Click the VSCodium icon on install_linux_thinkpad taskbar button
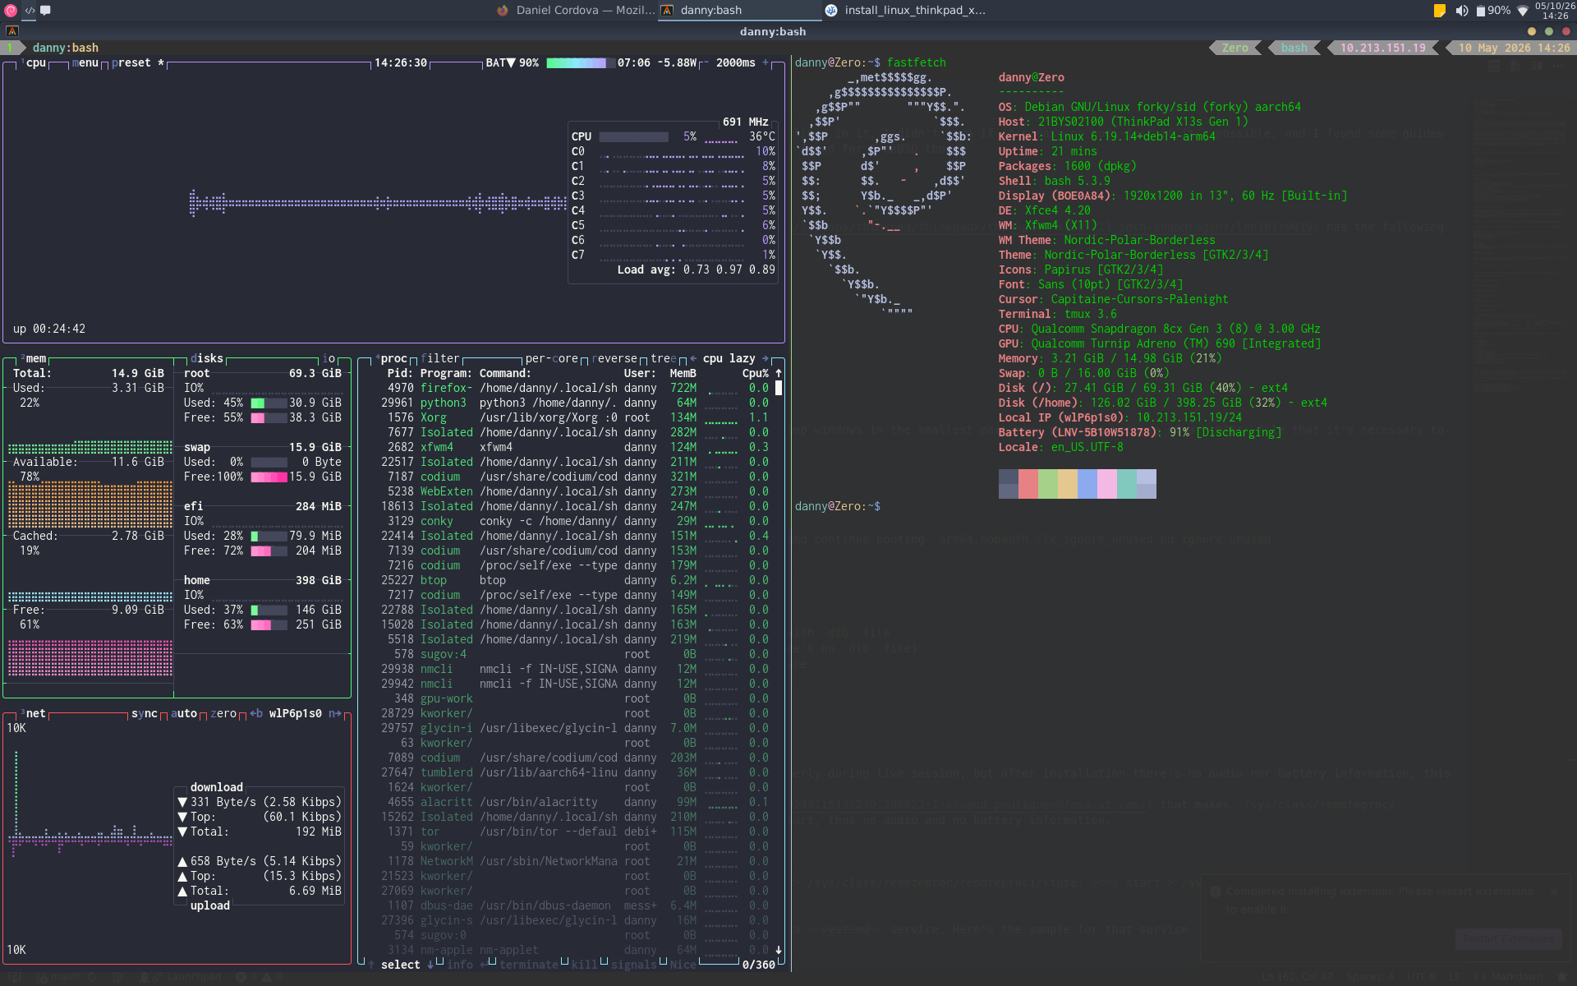 [831, 11]
